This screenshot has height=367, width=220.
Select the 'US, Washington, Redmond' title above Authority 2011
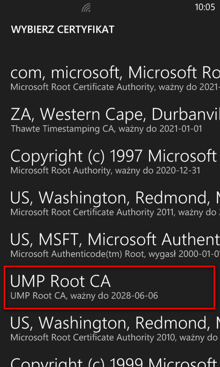115,198
